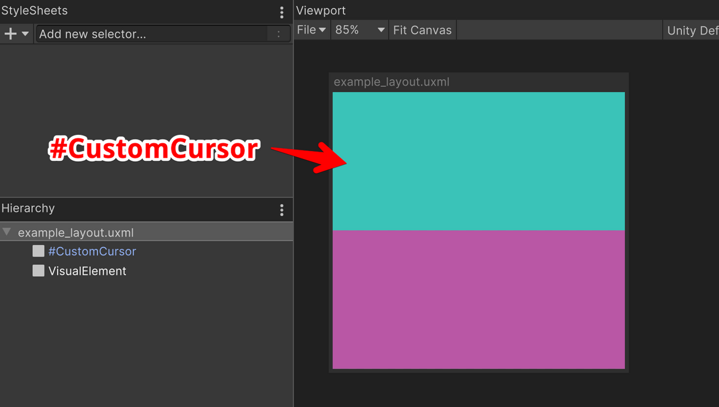Viewport: 719px width, 407px height.
Task: Open the 85% zoom level dropdown
Action: pos(358,29)
